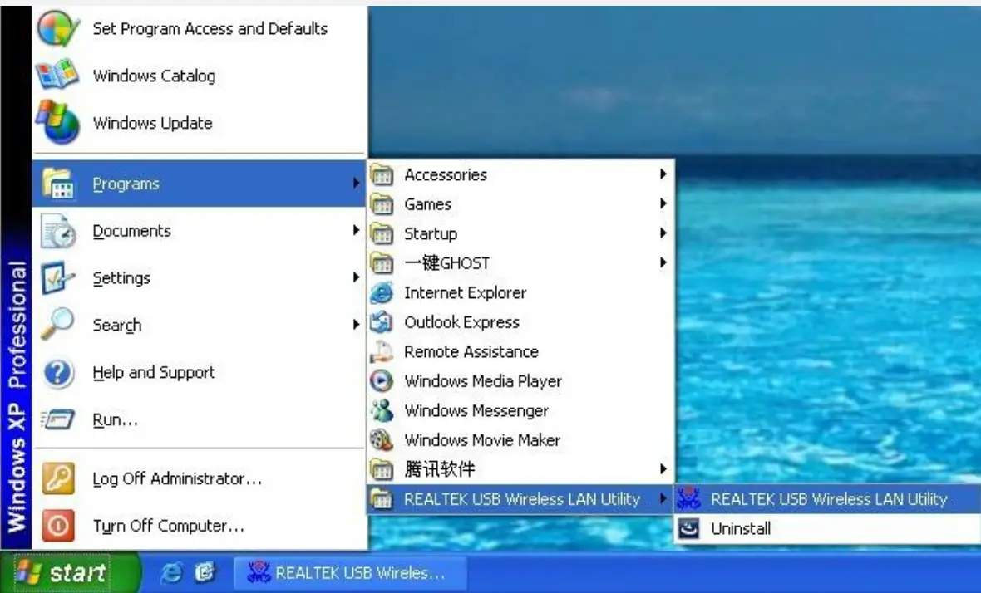Screen dimensions: 981x593
Task: Click the REALTEK crab icon in submenu
Action: click(x=689, y=498)
